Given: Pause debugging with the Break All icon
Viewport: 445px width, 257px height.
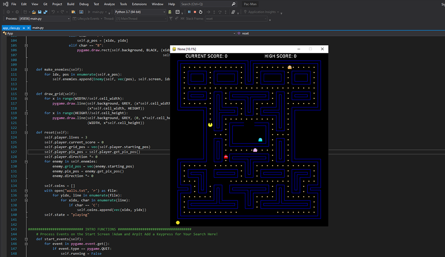Looking at the screenshot, I should (x=189, y=12).
